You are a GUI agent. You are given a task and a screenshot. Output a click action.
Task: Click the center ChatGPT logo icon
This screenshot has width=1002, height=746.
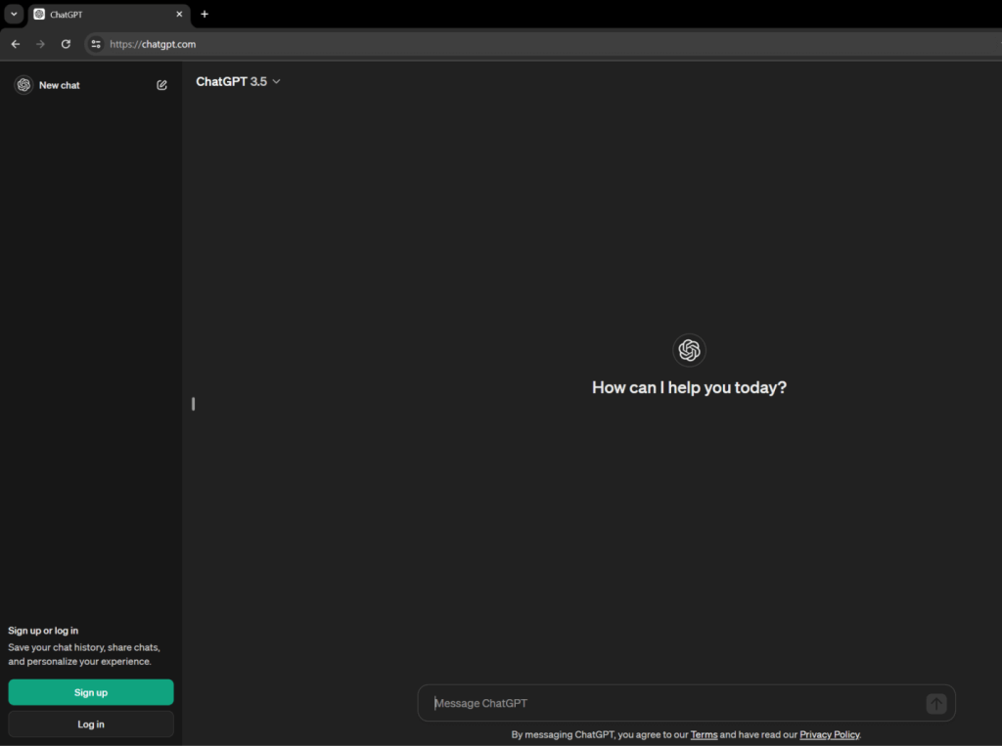(689, 350)
